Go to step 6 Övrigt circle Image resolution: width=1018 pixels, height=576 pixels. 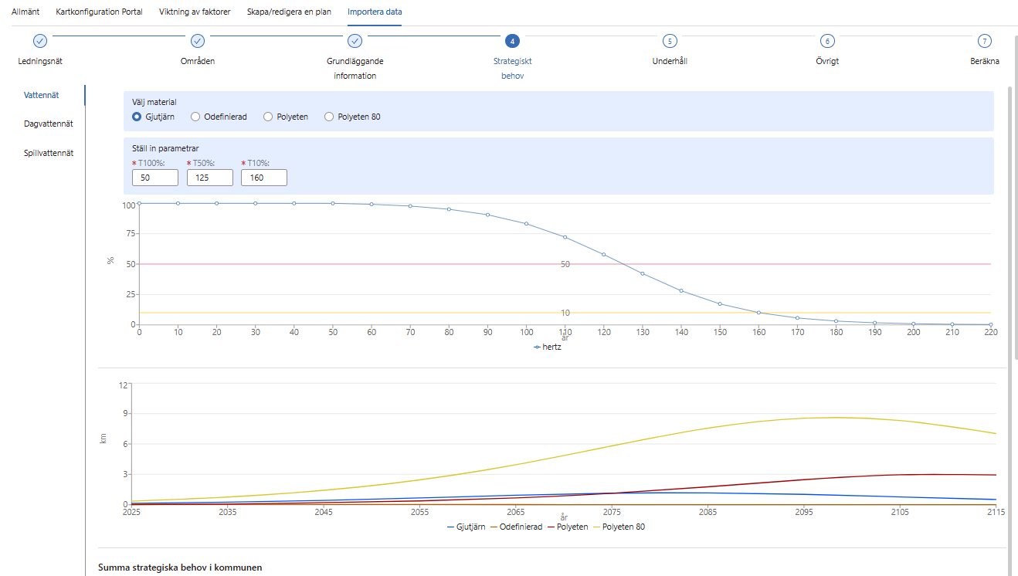[827, 41]
